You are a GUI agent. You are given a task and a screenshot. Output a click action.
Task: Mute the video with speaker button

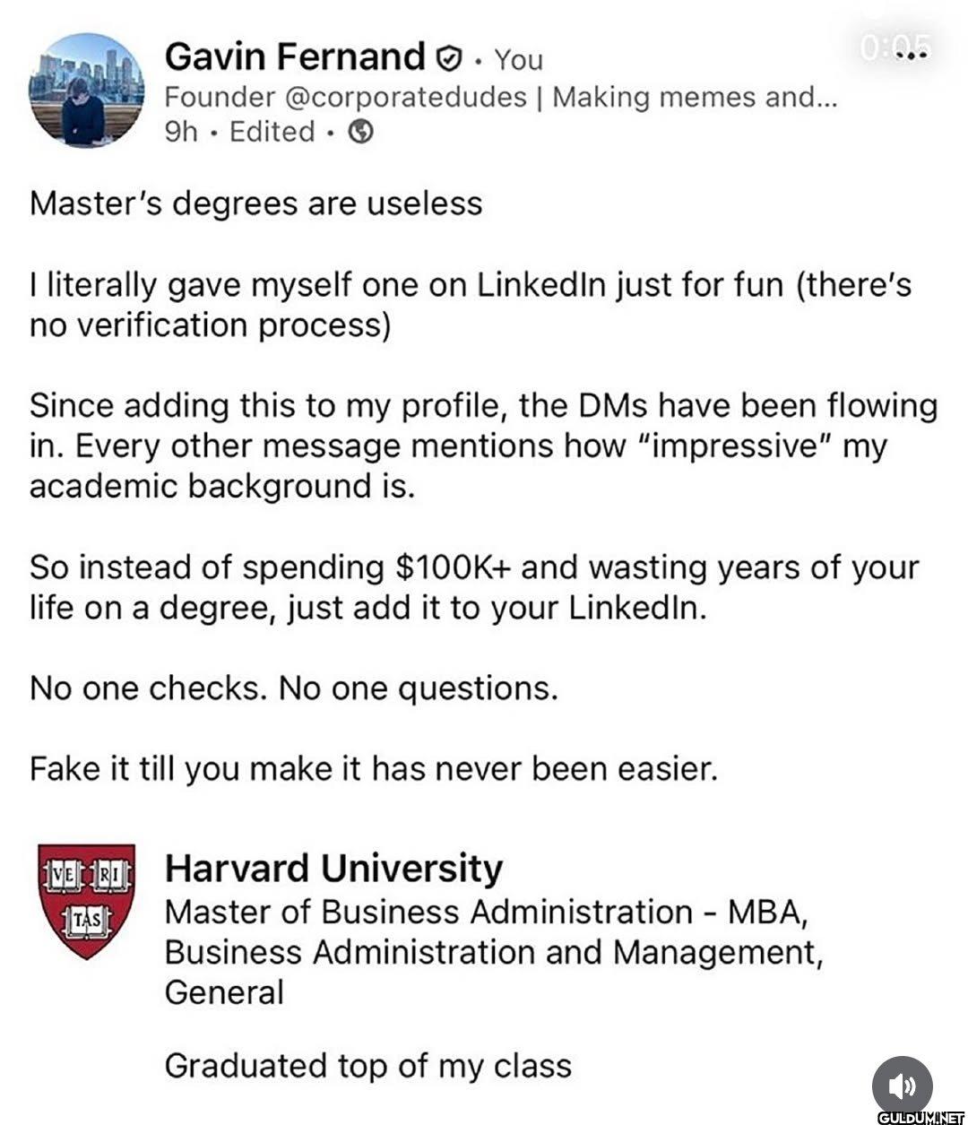coord(903,1086)
